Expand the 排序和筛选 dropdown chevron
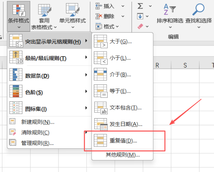This screenshot has height=172, width=214. (170, 27)
